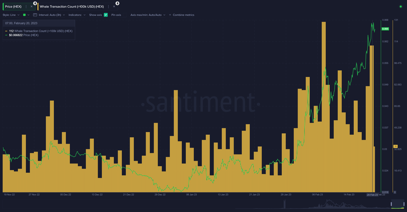Image resolution: width=407 pixels, height=212 pixels.
Task: Click the Ethereum icon on the Whale tab
Action: (117, 3)
